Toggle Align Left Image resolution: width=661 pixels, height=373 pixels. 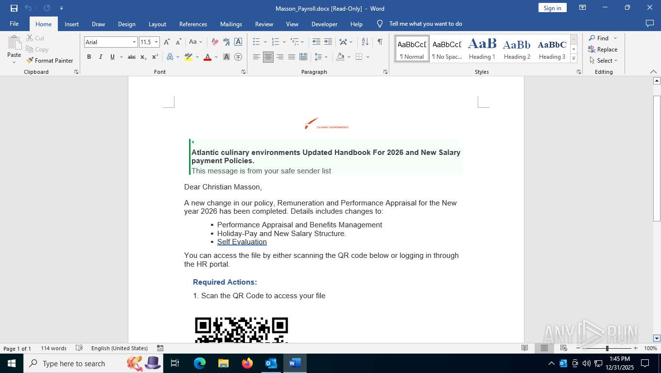[x=257, y=57]
